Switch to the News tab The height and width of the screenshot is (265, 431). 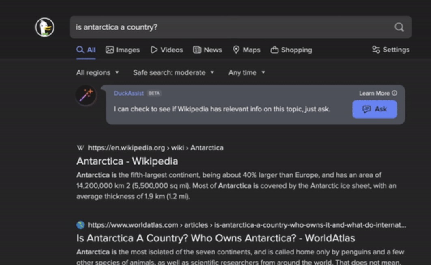[207, 50]
